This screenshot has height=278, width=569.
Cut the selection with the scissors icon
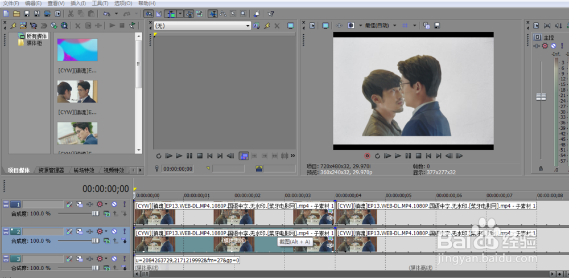(x=71, y=14)
